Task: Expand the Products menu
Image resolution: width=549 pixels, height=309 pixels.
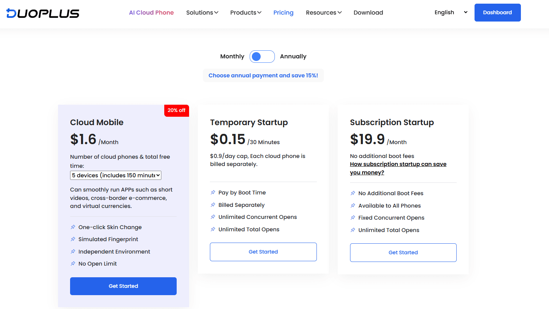Action: tap(246, 13)
